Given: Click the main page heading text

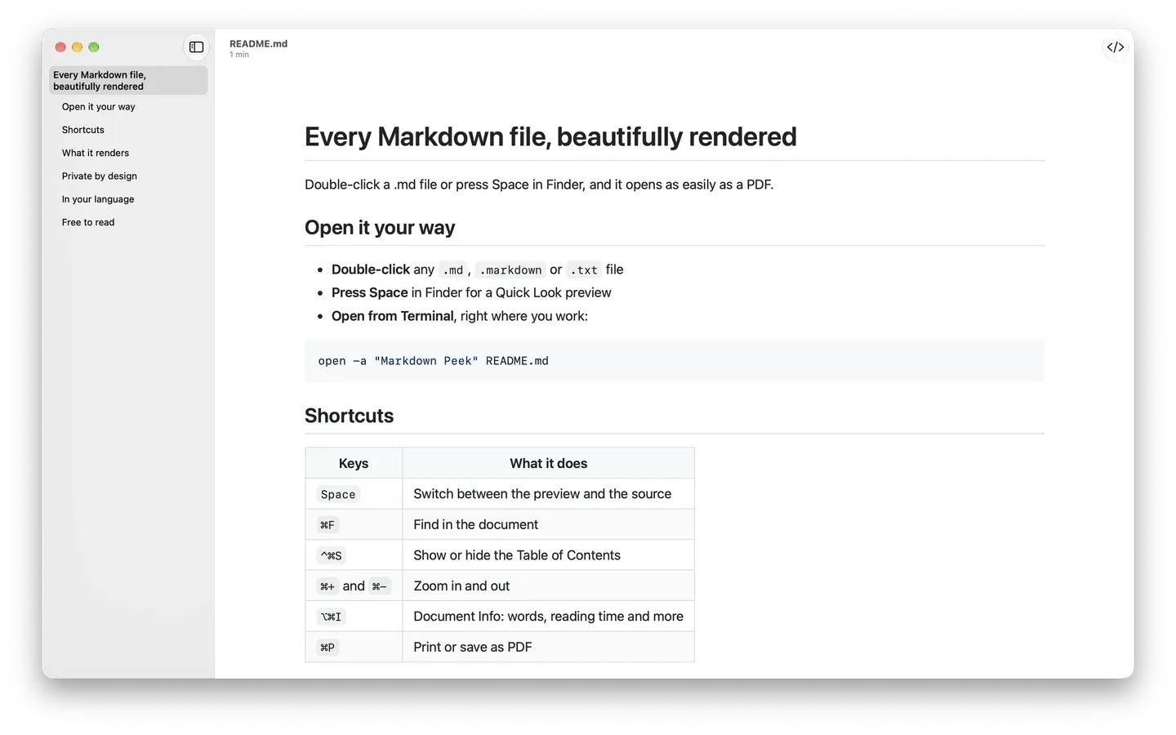Looking at the screenshot, I should (x=550, y=136).
